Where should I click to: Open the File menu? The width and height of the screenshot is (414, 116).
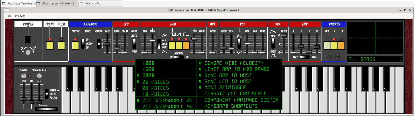pyautogui.click(x=9, y=16)
